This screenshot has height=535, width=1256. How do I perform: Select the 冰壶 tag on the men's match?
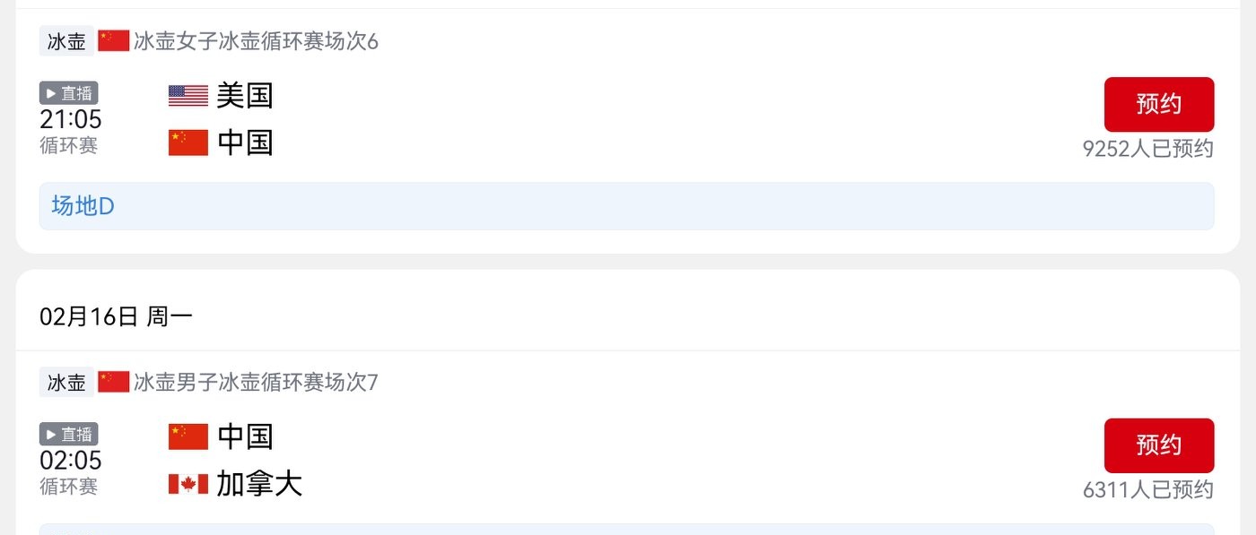(66, 383)
